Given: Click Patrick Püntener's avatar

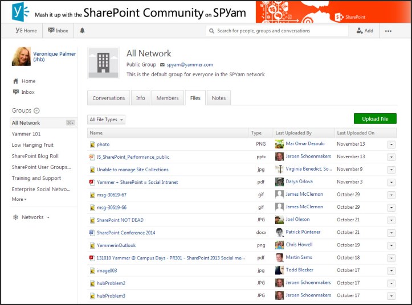Looking at the screenshot, I should coord(279,232).
